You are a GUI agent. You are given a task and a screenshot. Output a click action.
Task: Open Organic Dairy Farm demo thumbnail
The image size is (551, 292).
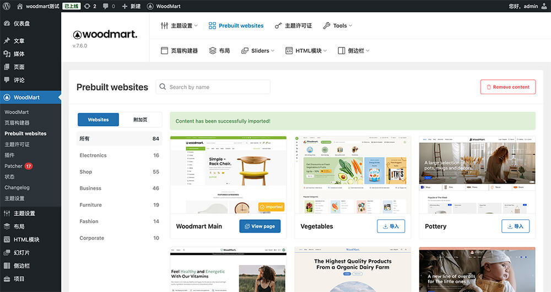(x=353, y=269)
